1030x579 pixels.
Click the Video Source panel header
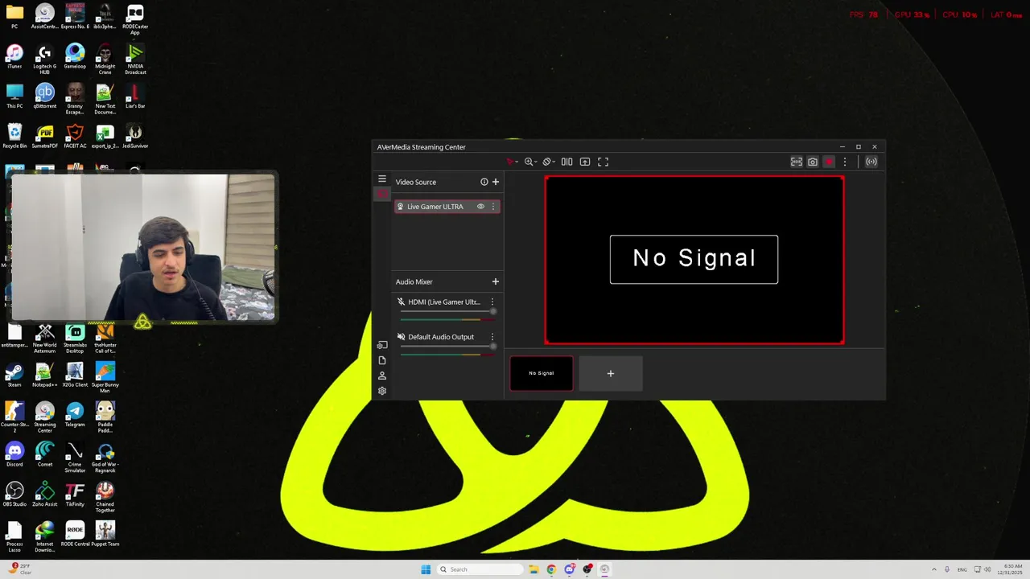point(416,182)
